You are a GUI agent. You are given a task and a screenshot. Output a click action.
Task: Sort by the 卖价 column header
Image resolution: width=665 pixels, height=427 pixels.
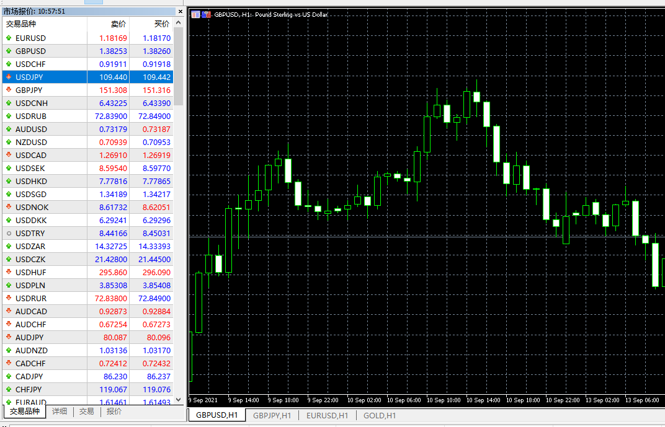tap(118, 24)
